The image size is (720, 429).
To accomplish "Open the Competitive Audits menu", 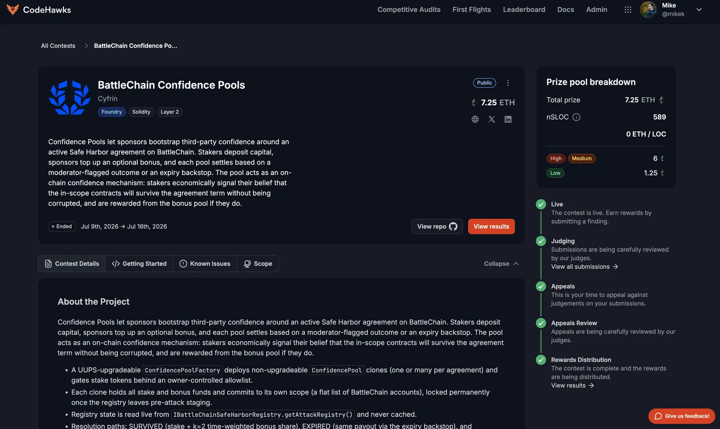I will point(409,9).
